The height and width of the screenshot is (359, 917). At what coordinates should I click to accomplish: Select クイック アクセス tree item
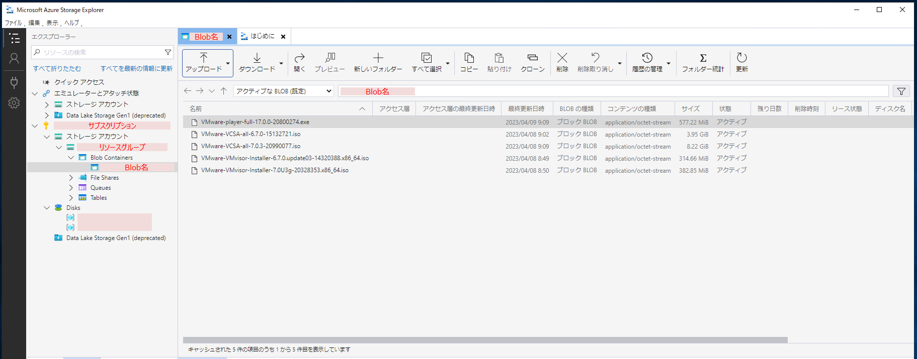[x=79, y=82]
